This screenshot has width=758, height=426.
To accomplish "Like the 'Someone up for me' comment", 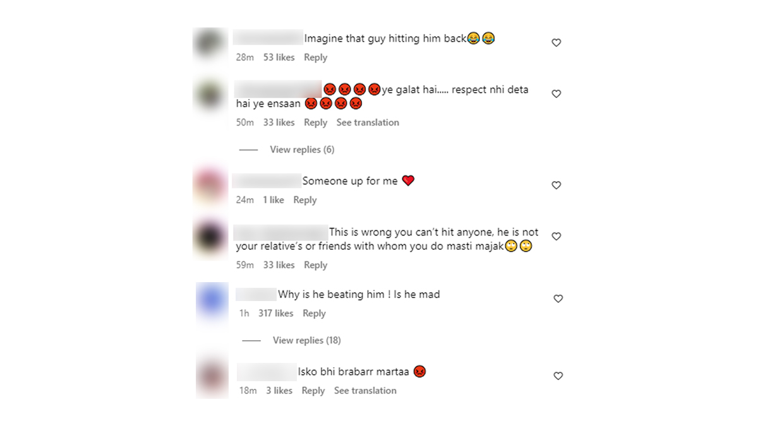I will (556, 186).
